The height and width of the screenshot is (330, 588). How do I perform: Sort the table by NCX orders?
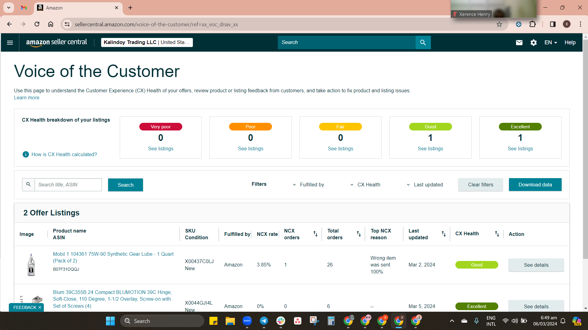tap(315, 234)
